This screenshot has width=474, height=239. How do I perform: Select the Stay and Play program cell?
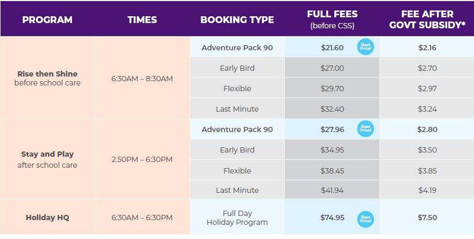tap(47, 159)
